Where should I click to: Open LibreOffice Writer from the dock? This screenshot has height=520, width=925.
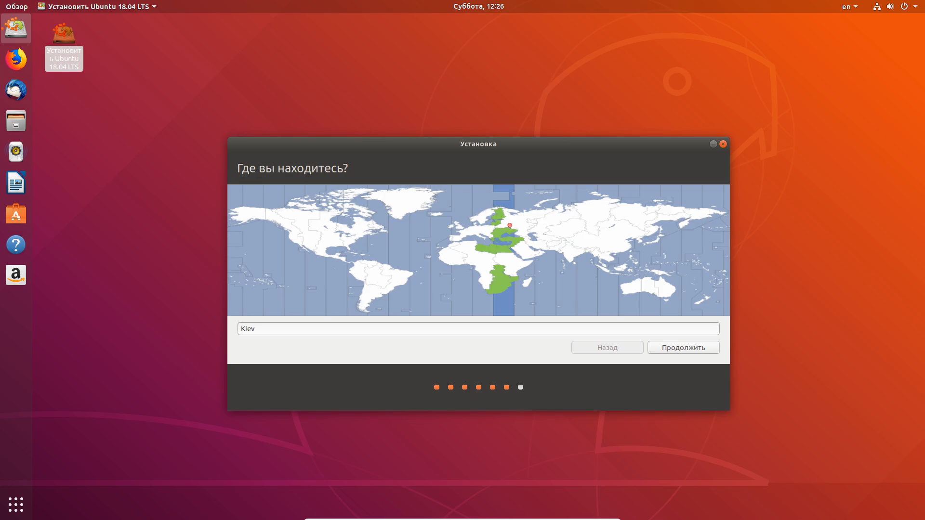16,183
